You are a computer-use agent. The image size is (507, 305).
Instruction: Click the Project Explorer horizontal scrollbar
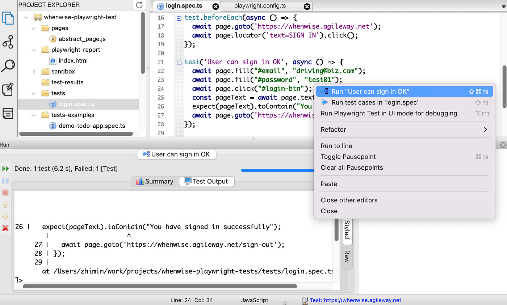coord(76,134)
